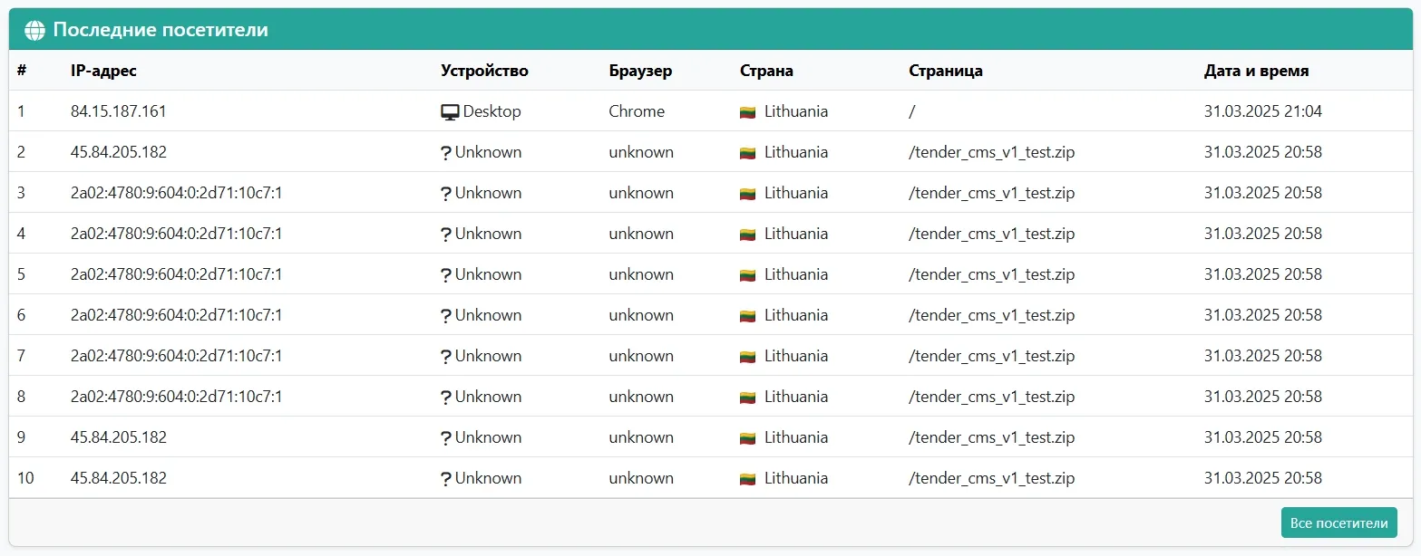Screen dimensions: 1421x556
Task: Click the globe icon in the panel header
Action: point(34,29)
